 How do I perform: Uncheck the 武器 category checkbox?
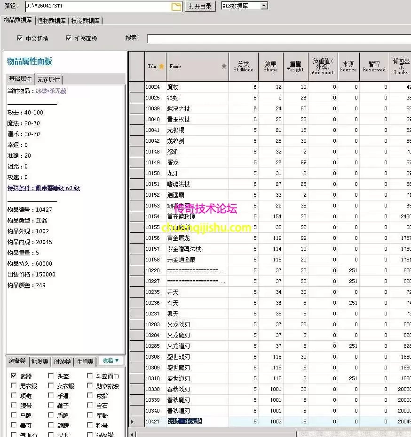click(13, 376)
